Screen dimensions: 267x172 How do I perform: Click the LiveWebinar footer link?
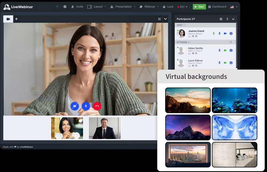[26, 147]
